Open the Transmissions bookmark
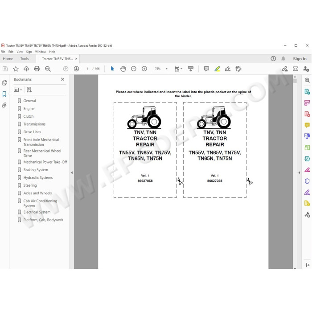This screenshot has width=312, height=312. pyautogui.click(x=34, y=124)
